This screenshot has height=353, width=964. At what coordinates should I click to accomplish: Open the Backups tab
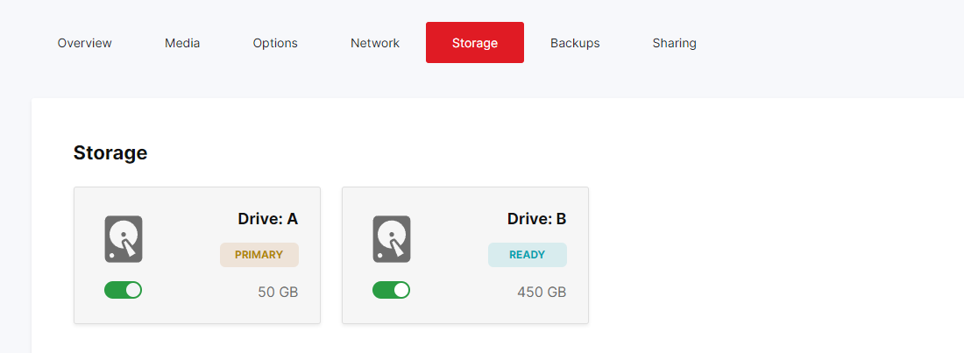pyautogui.click(x=575, y=43)
